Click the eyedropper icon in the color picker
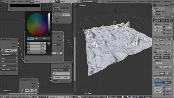174x98 pixels. 49,43
